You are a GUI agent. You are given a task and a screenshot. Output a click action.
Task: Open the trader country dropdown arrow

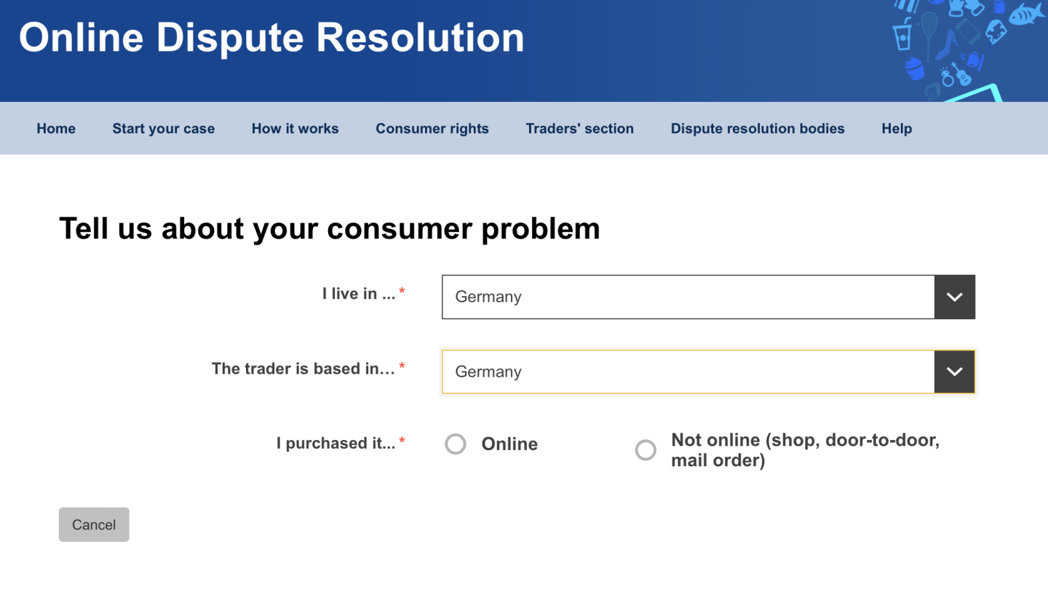point(954,372)
